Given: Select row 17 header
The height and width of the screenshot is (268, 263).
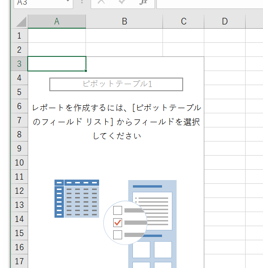Looking at the screenshot, I should point(19,261).
